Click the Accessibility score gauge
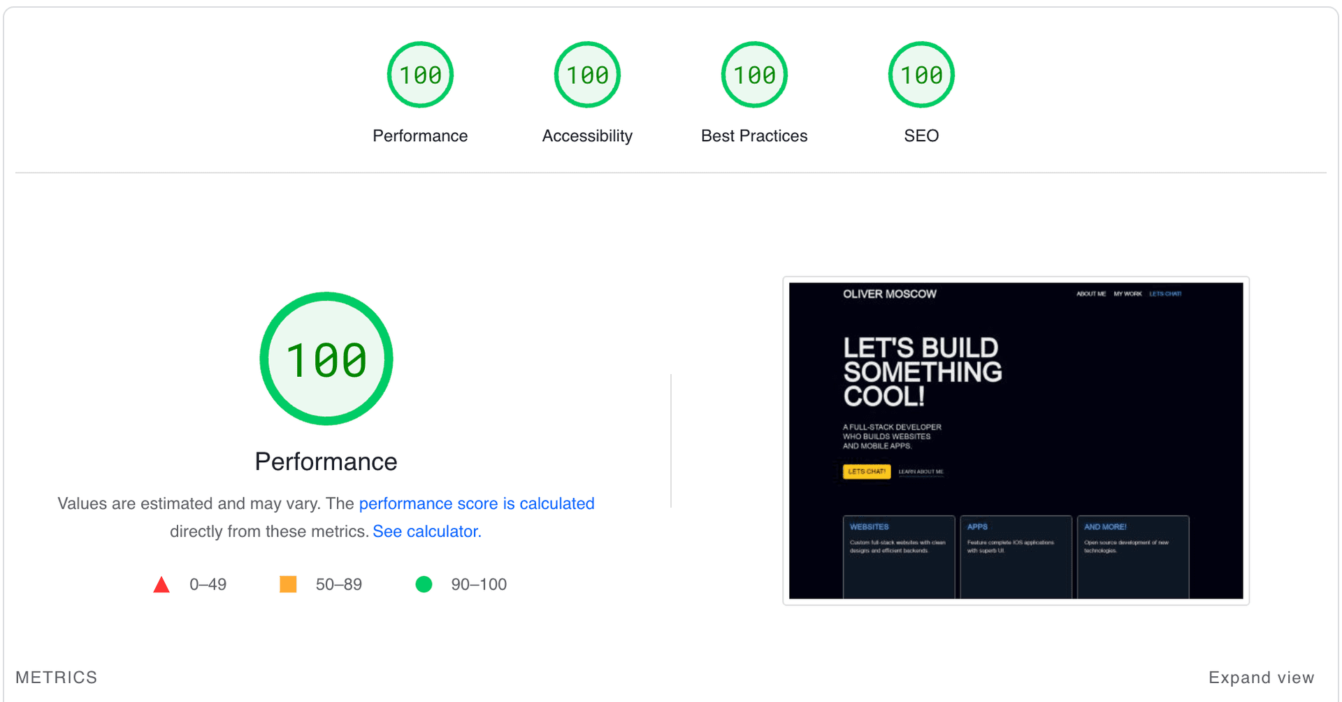The height and width of the screenshot is (702, 1342). click(x=587, y=75)
